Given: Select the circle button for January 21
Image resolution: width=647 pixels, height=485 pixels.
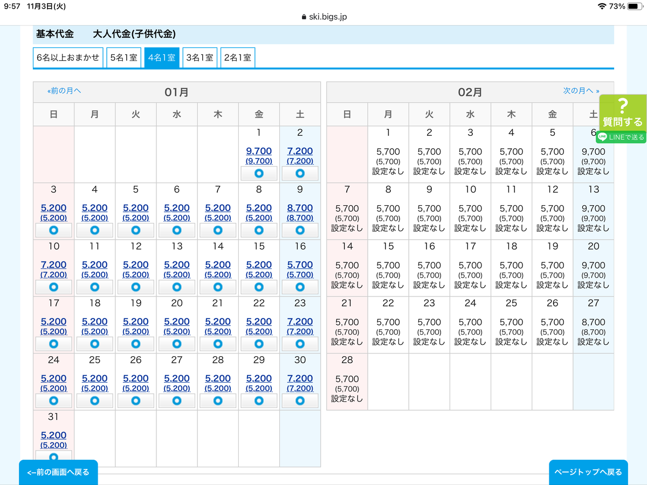Looking at the screenshot, I should 218,344.
